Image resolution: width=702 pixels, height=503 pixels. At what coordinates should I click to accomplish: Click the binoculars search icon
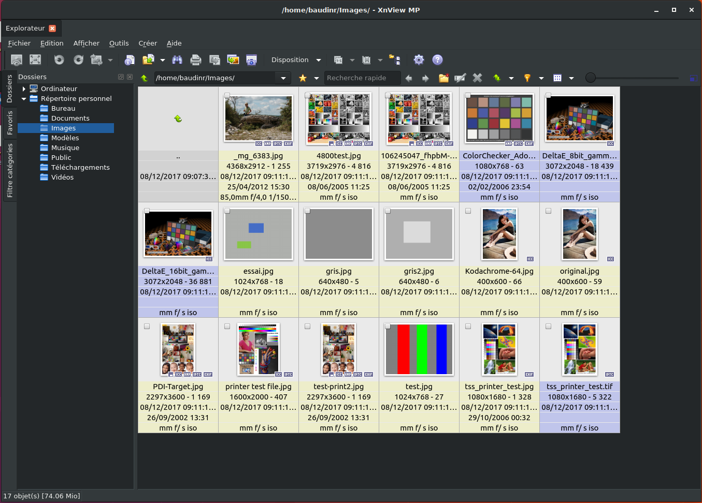pyautogui.click(x=177, y=60)
